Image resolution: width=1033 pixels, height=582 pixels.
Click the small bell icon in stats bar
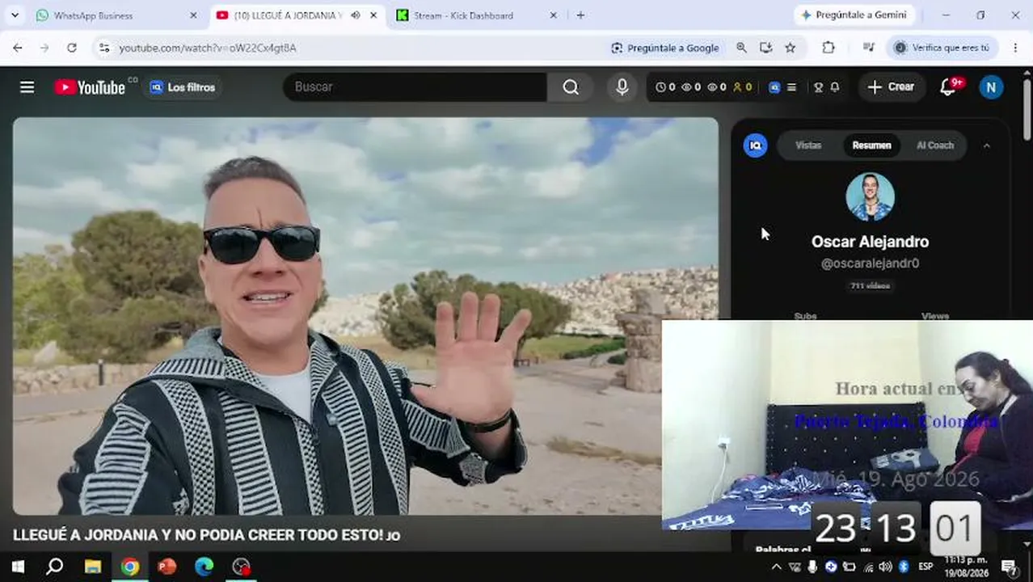835,87
